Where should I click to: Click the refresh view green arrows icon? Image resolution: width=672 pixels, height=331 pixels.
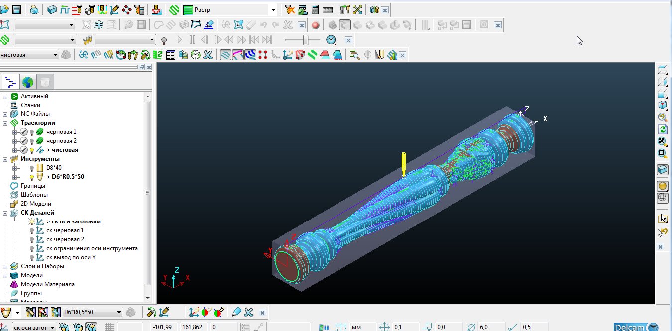662,129
